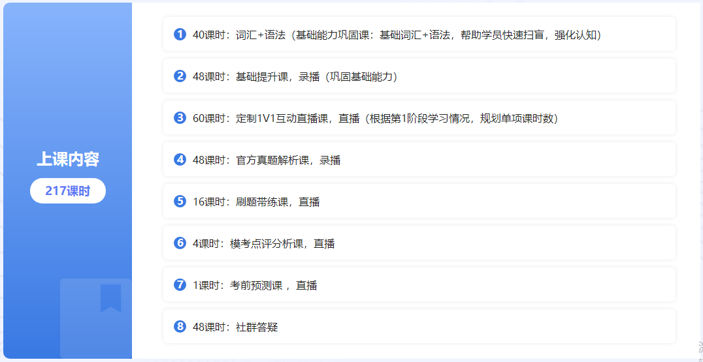The height and width of the screenshot is (362, 703).
Task: Choose the 官方真题解析课 row
Action: coord(419,160)
